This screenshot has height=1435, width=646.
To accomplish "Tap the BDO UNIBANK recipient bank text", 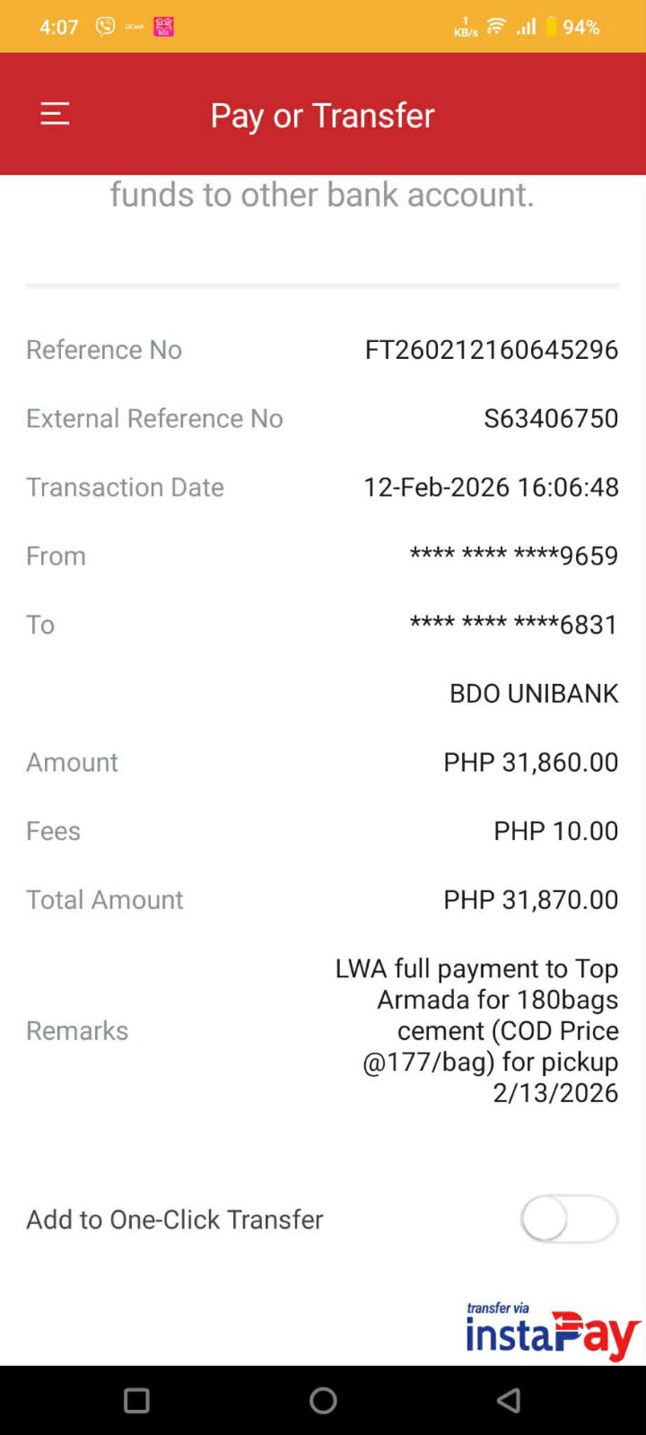I will coord(533,693).
